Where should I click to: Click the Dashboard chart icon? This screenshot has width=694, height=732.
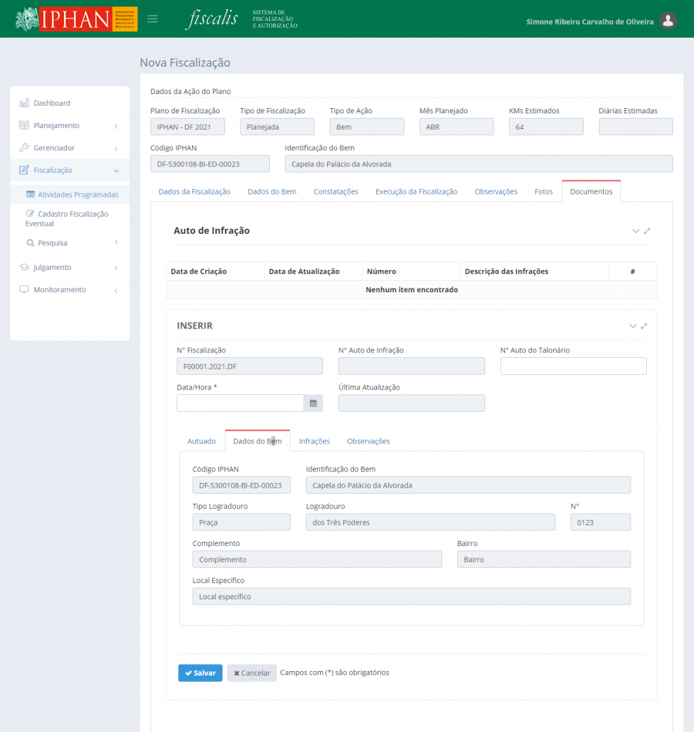coord(24,103)
